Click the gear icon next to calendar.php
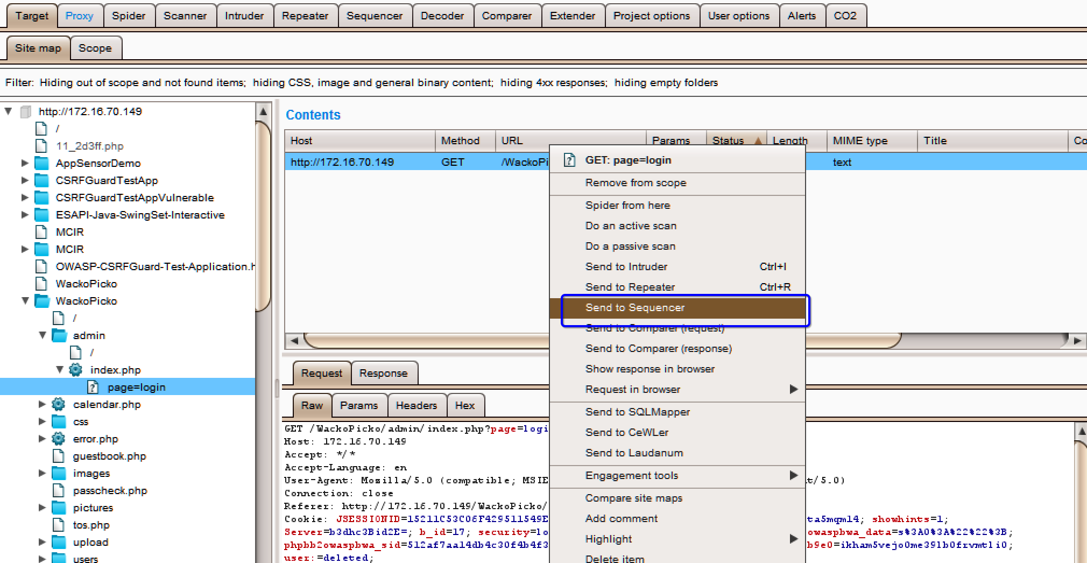 pos(58,404)
